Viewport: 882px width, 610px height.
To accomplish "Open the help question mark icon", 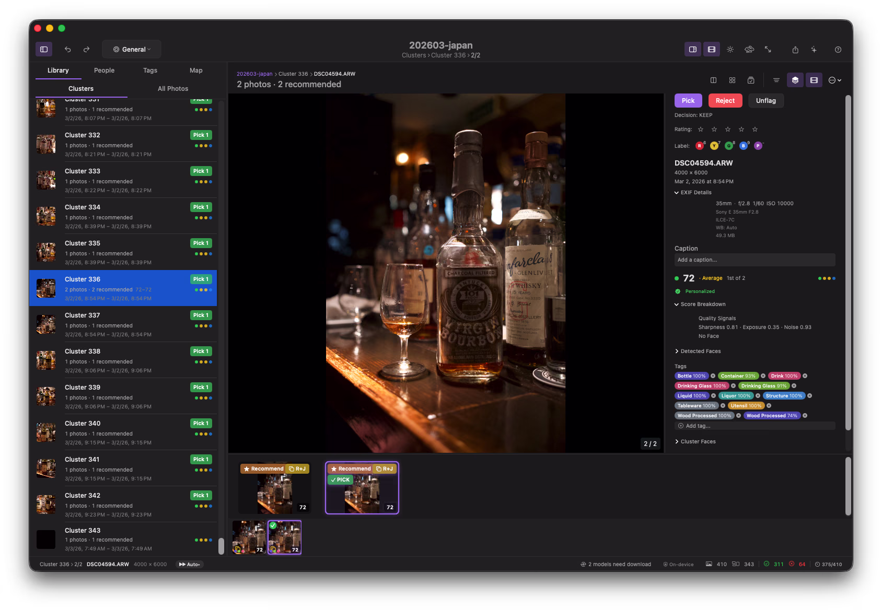I will [x=838, y=50].
